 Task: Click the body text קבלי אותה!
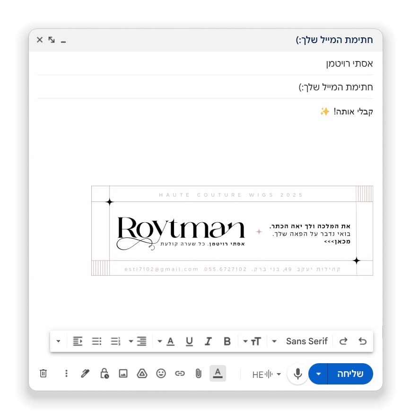[x=353, y=111]
